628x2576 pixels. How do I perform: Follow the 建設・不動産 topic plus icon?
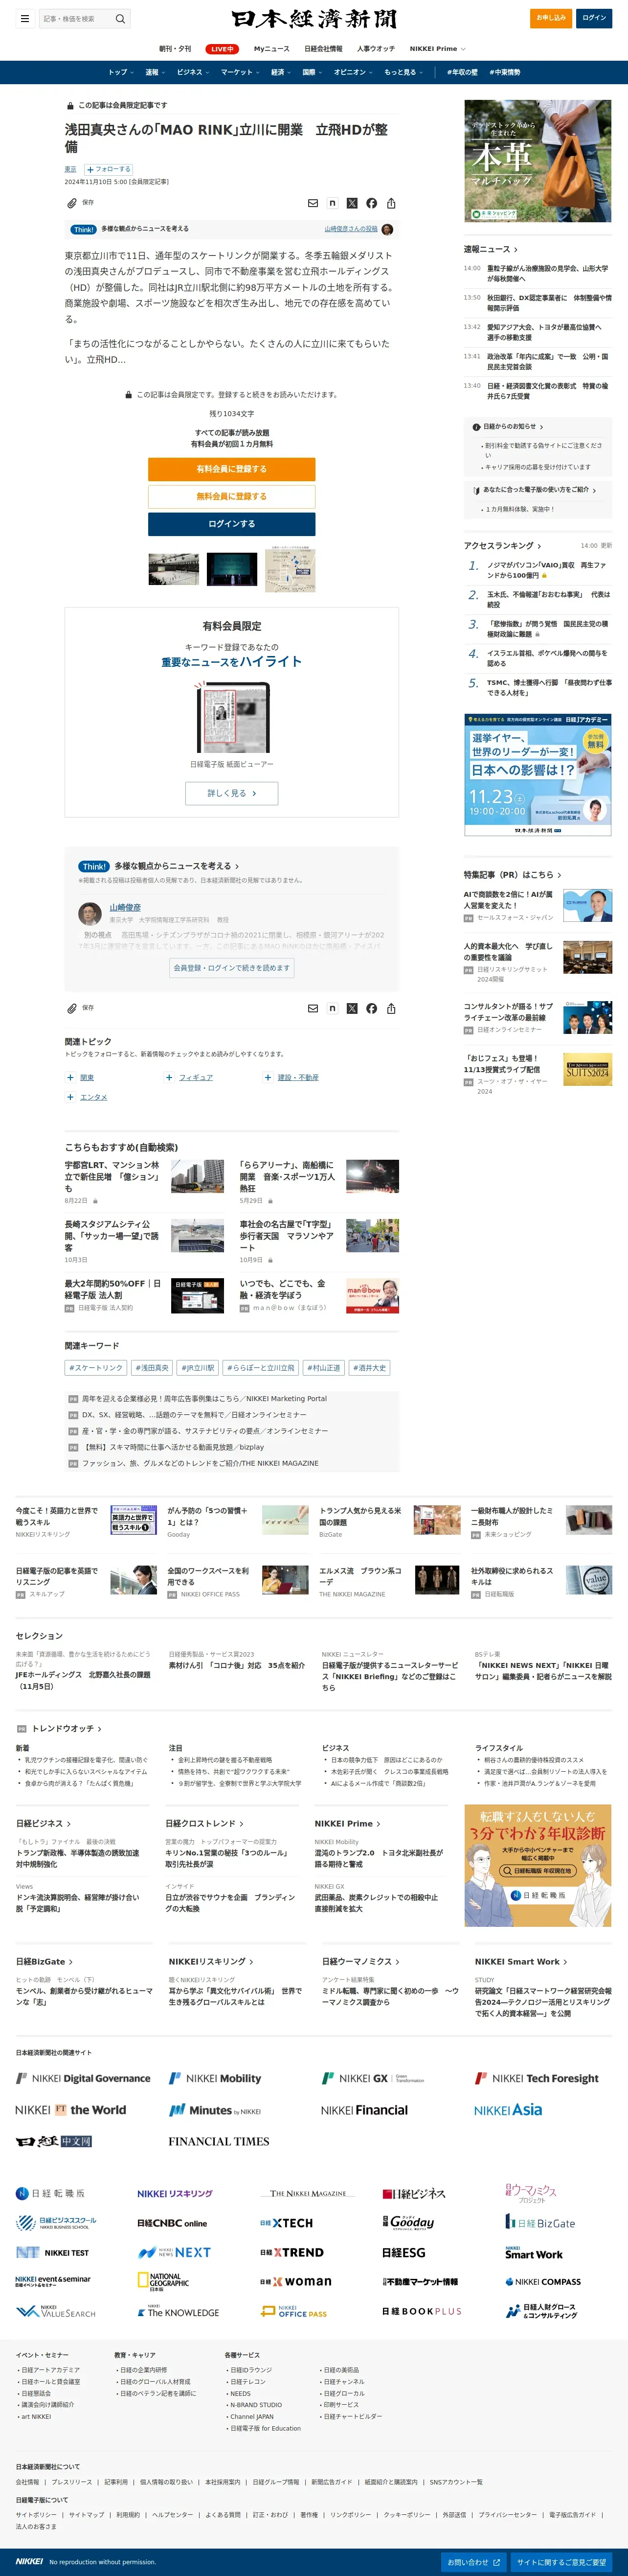268,1077
